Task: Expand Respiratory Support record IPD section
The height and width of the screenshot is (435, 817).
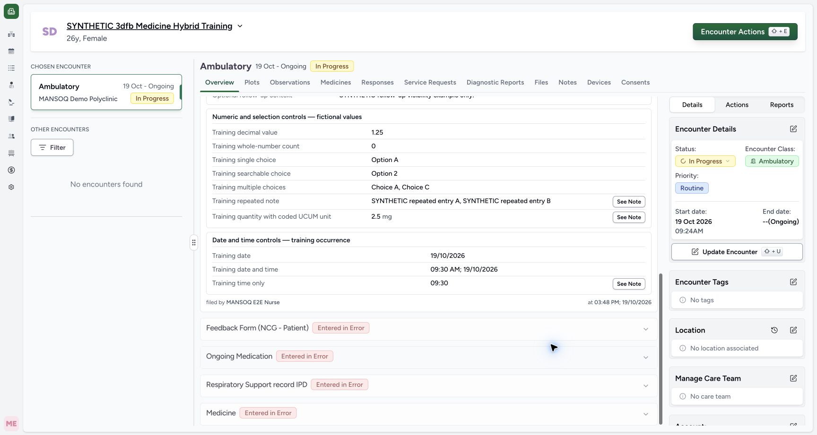Action: 428,386
